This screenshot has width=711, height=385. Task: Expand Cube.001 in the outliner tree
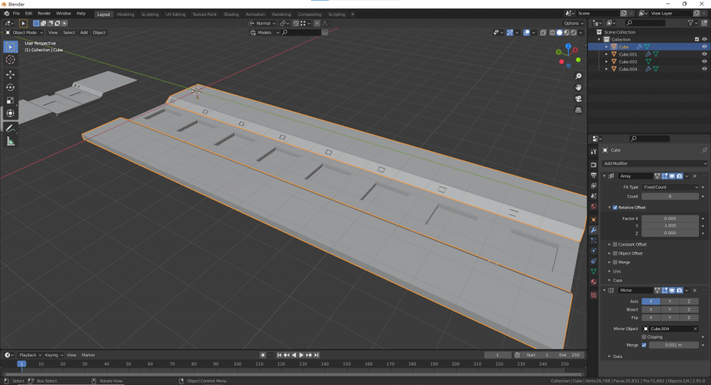tap(607, 54)
